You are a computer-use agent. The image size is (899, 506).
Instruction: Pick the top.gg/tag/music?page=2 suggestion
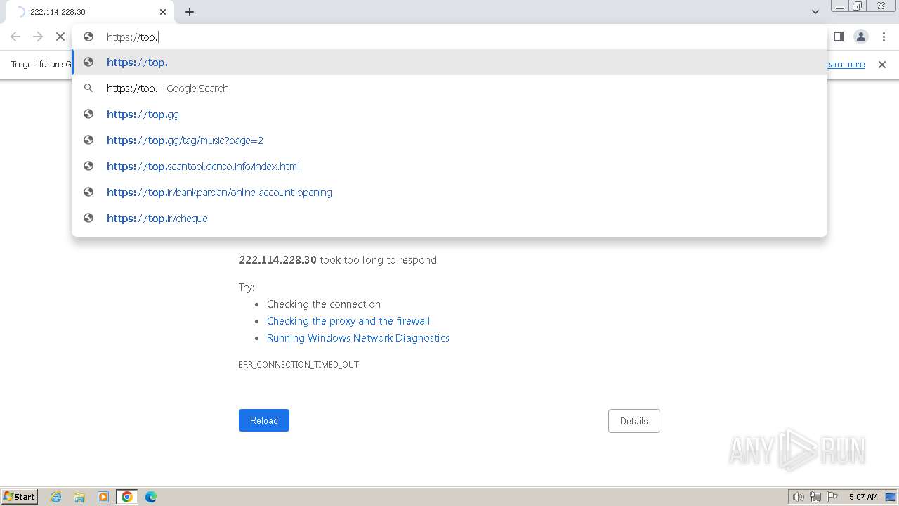449,141
